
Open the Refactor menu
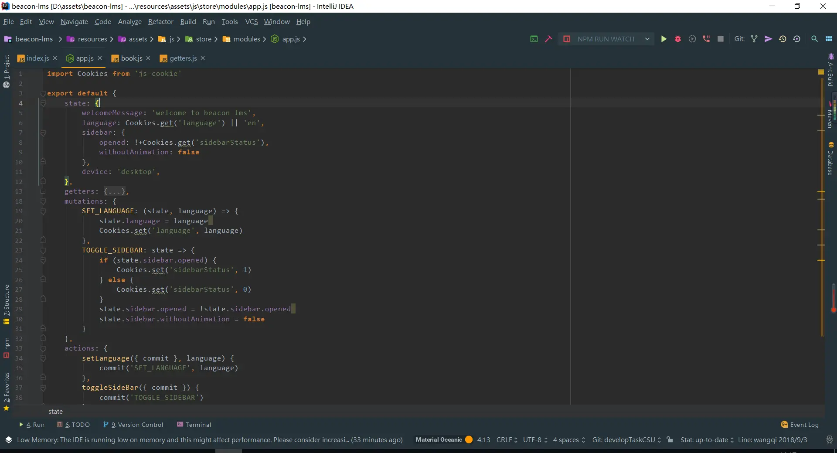pos(160,21)
